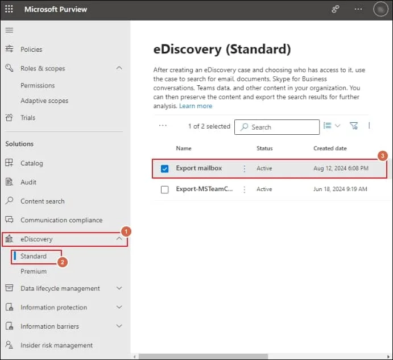The image size is (393, 360).
Task: Expand Information barriers chevron
Action: tap(119, 326)
